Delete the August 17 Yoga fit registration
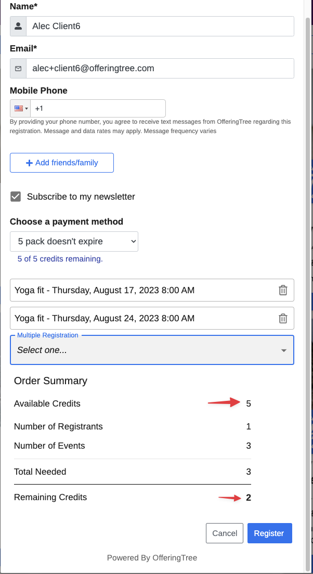 283,290
